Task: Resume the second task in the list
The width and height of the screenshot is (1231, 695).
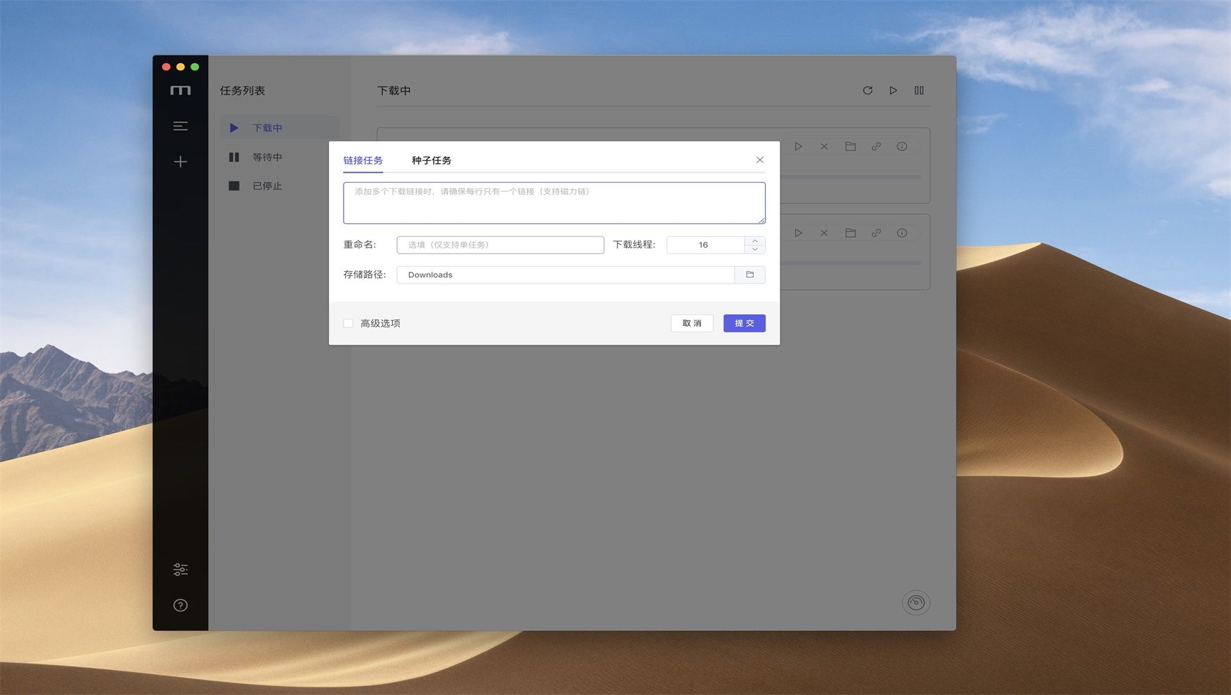Action: [x=798, y=233]
